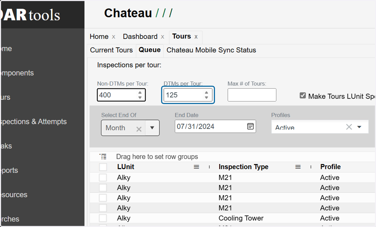This screenshot has height=227, width=376.
Task: Open Home in the sidebar
Action: coord(7,49)
